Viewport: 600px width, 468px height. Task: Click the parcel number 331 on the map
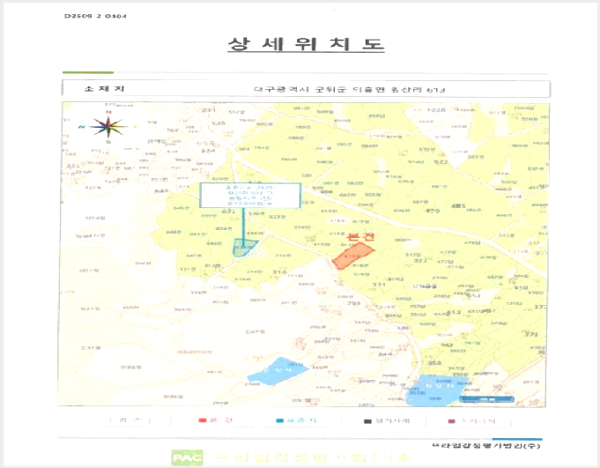(x=379, y=285)
